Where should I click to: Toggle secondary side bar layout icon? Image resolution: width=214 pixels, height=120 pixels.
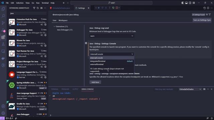[x=190, y=3]
